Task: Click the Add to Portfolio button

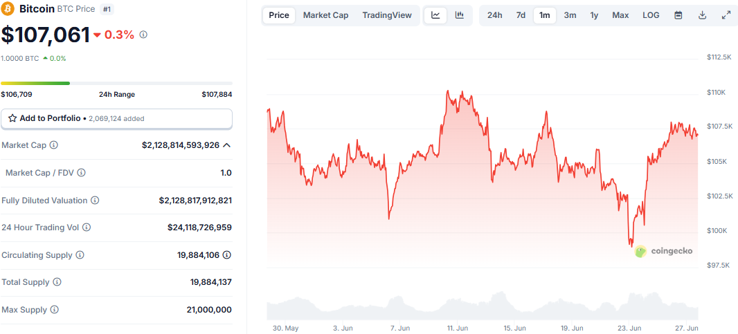Action: click(x=117, y=118)
